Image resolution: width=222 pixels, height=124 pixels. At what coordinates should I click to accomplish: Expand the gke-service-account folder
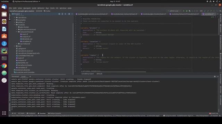click(17, 30)
